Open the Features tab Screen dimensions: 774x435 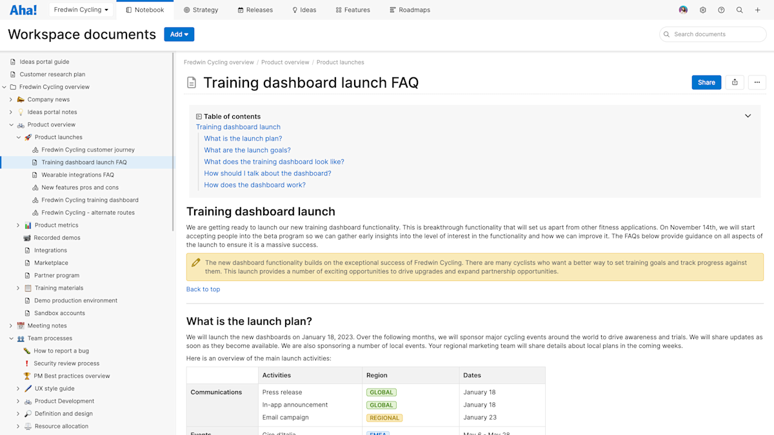[353, 10]
